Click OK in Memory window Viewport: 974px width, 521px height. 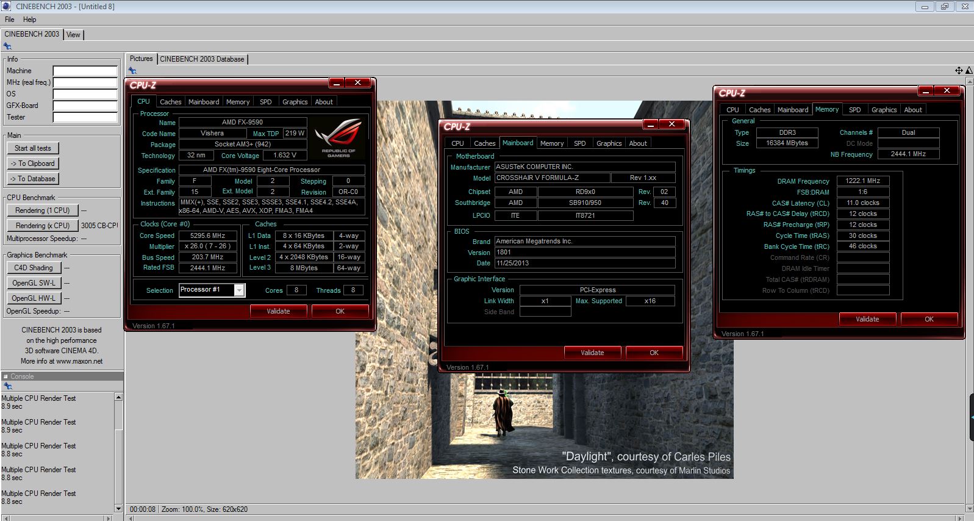929,319
